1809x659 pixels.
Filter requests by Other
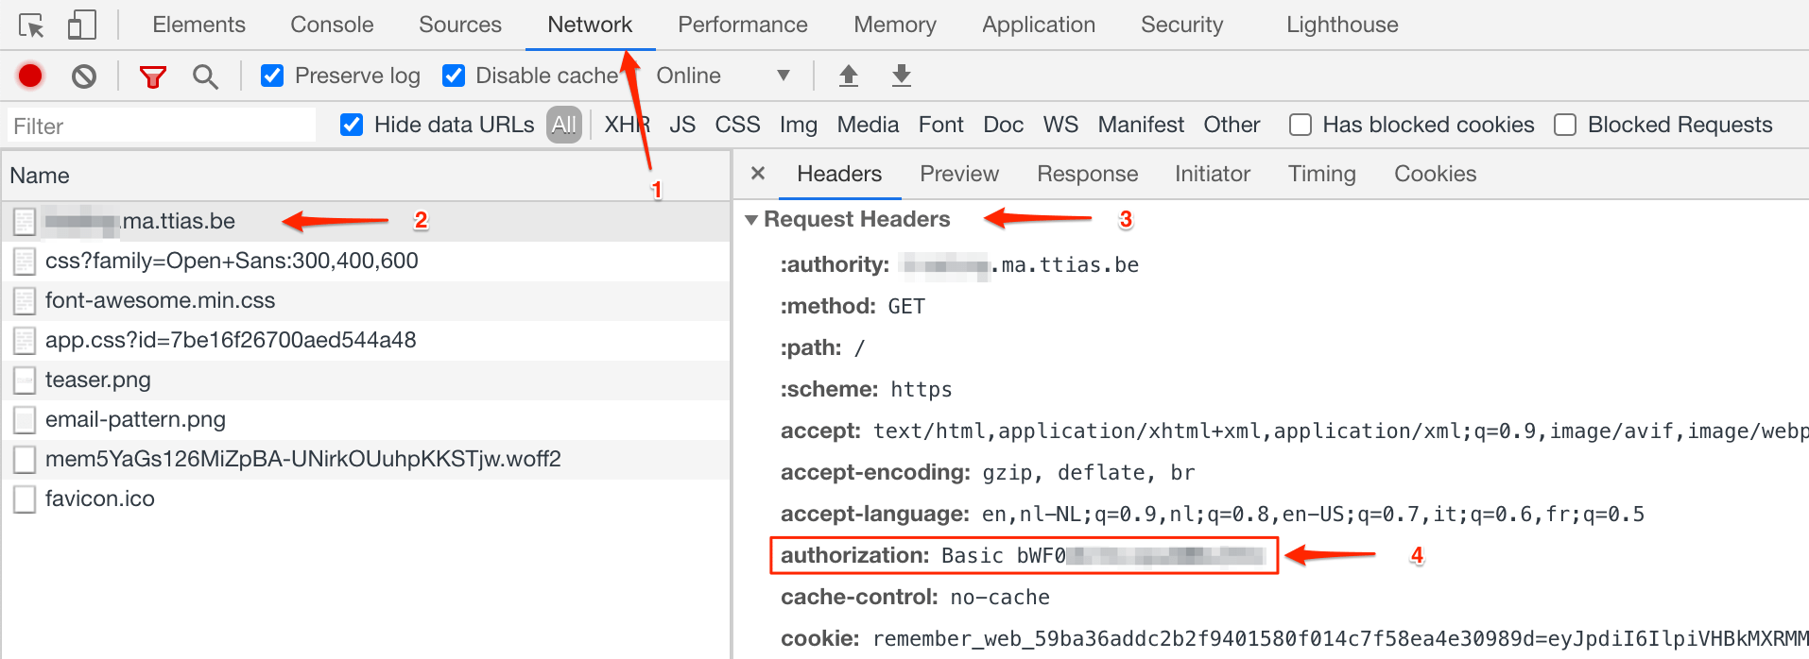pos(1232,125)
